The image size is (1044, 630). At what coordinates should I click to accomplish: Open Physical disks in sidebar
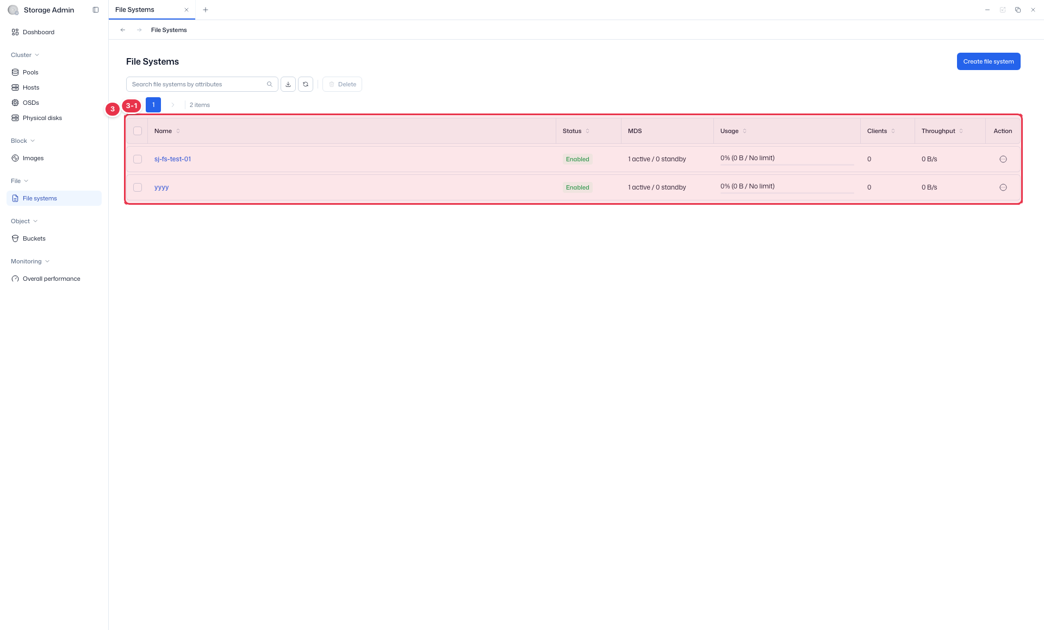54,118
